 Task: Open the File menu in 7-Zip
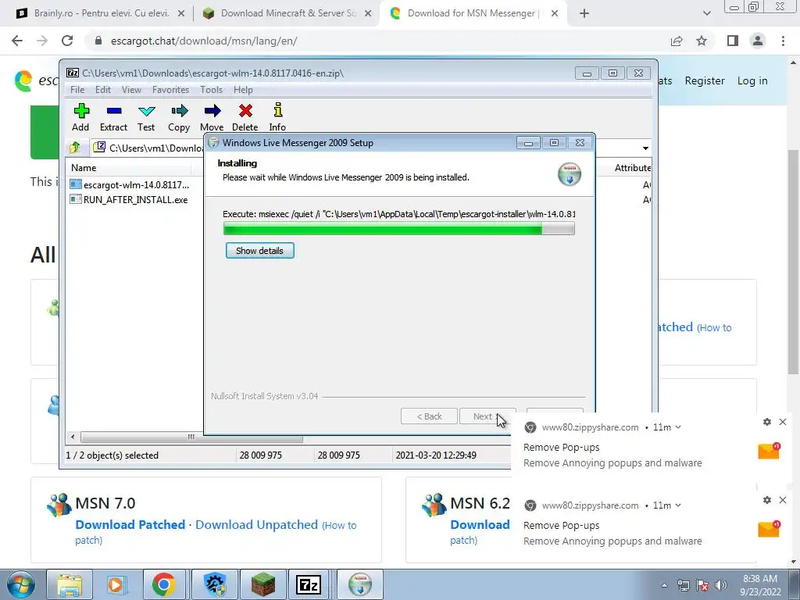tap(77, 90)
